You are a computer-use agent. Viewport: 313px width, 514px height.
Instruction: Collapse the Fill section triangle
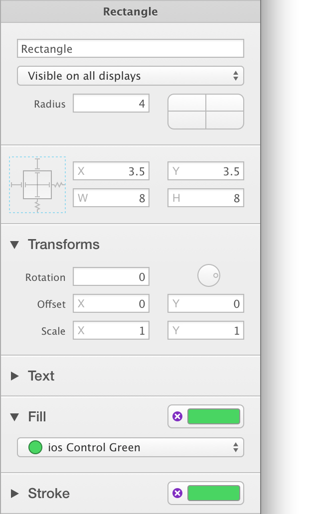pos(14,417)
